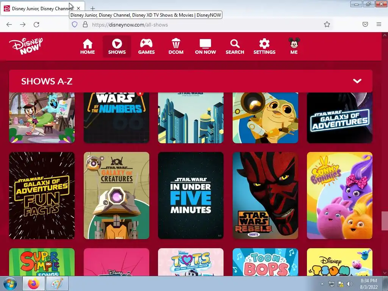Screen dimensions: 388x291
Task: Open Star Wars In Under Five Minutes
Action: (191, 196)
